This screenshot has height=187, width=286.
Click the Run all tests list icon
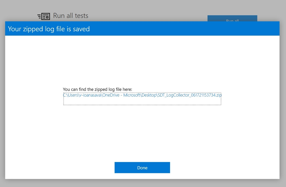click(x=43, y=16)
